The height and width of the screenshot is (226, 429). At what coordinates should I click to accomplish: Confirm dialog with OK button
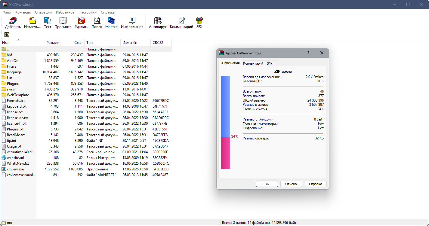click(267, 184)
